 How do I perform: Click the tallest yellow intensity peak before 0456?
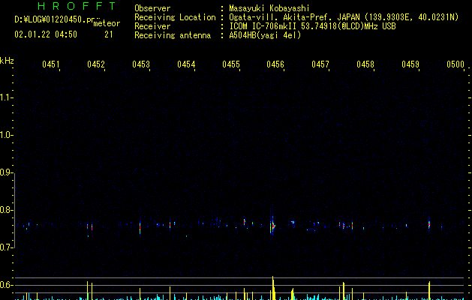coord(273,288)
